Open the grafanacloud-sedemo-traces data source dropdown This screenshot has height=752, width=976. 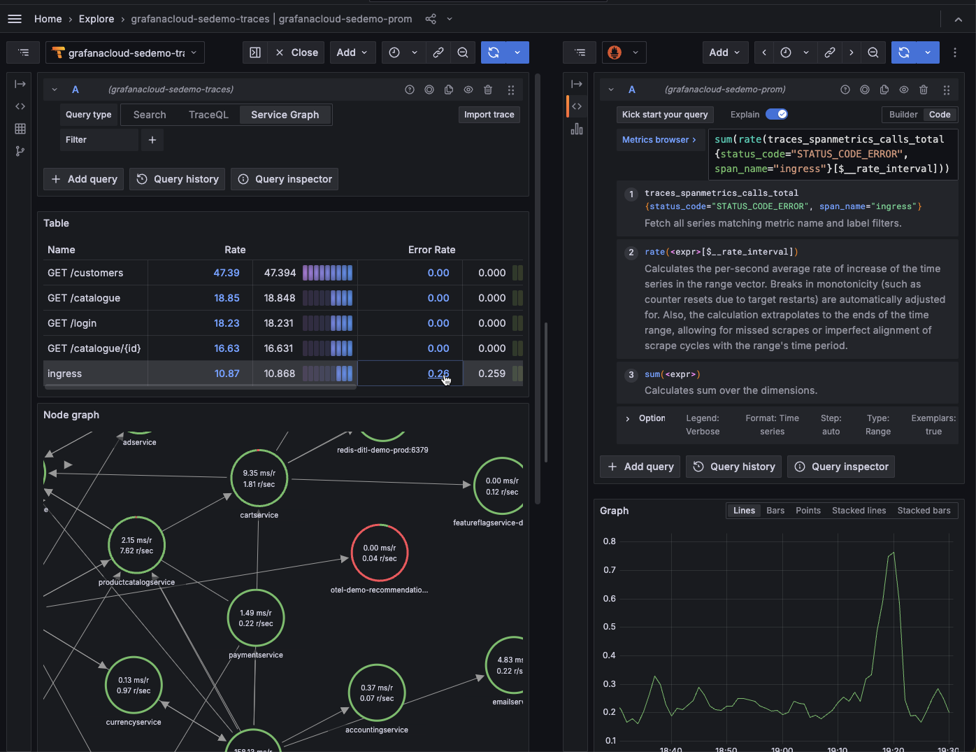coord(125,52)
